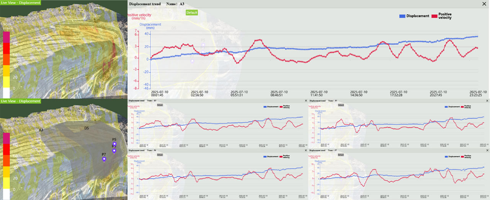This screenshot has width=490, height=200.
Task: Toggle Positive velocity series in A3 legend
Action: tap(442, 16)
